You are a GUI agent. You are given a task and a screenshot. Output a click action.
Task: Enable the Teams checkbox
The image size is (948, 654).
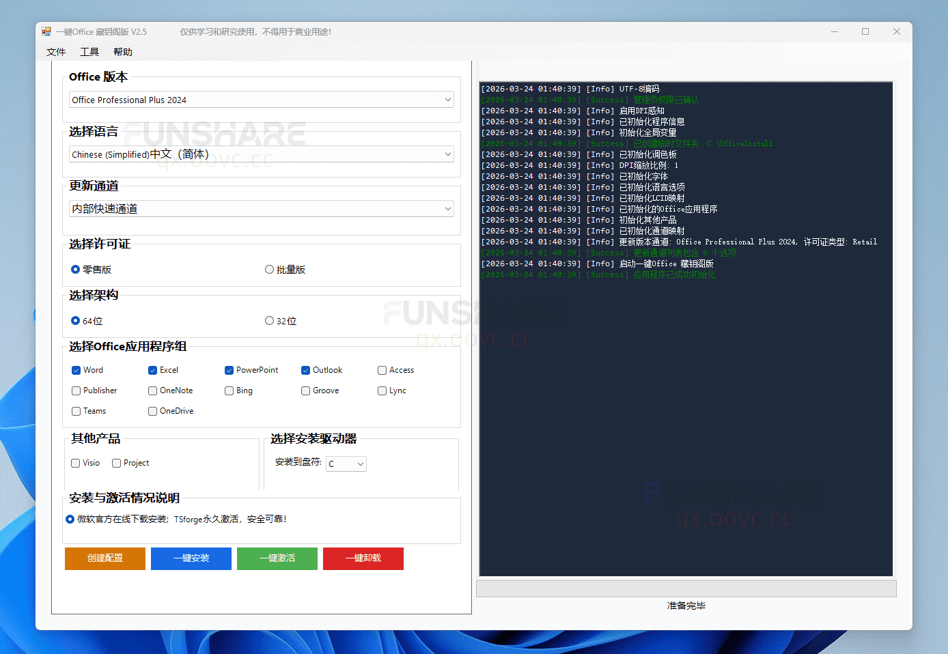coord(76,411)
